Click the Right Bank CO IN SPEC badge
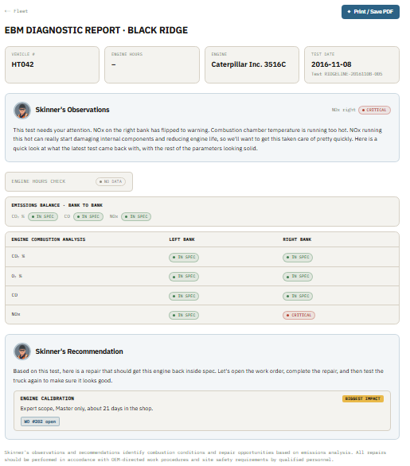 tap(298, 296)
